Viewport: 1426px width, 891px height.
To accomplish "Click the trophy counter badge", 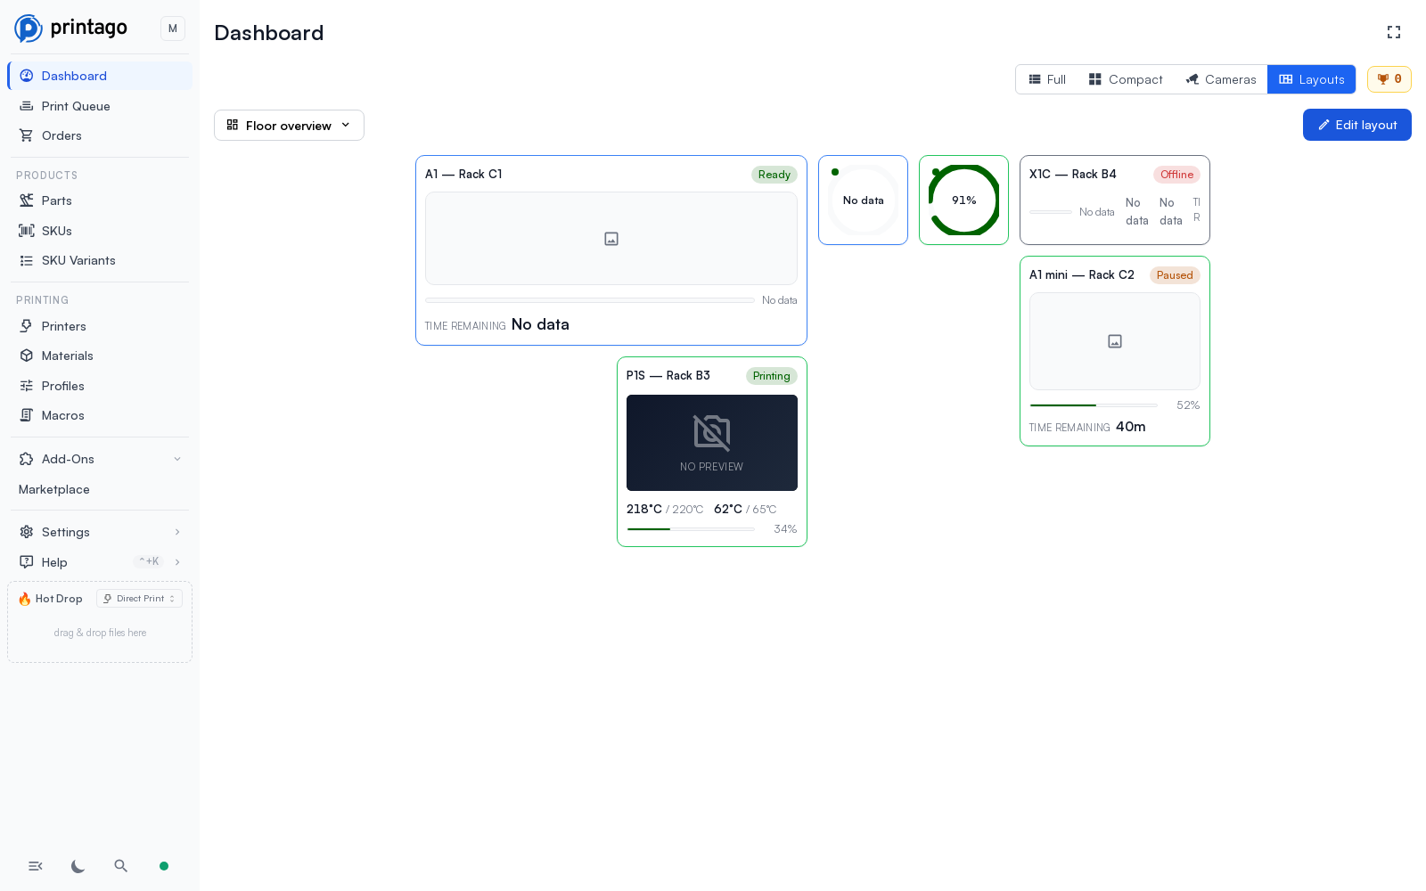I will click(x=1389, y=79).
